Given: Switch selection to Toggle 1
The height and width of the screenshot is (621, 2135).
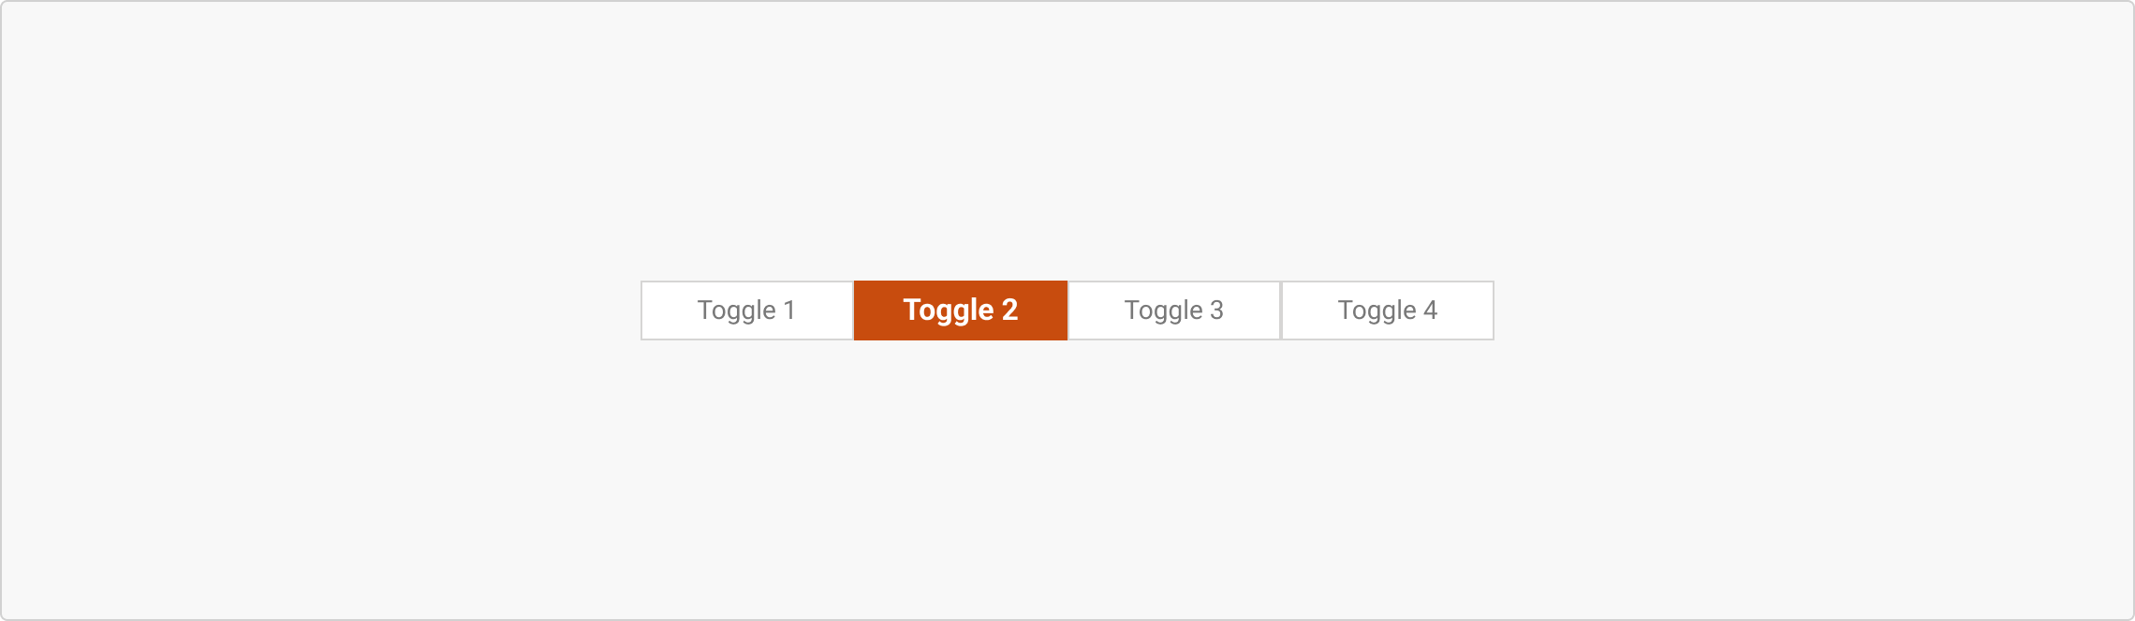Looking at the screenshot, I should (x=747, y=310).
